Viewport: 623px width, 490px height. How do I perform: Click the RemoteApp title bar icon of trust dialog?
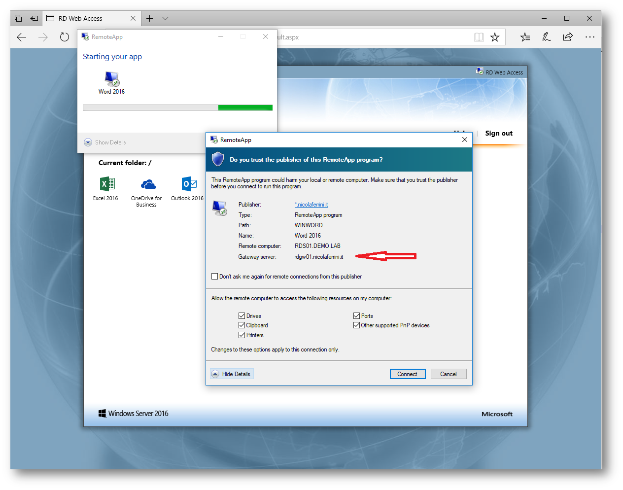click(x=214, y=140)
